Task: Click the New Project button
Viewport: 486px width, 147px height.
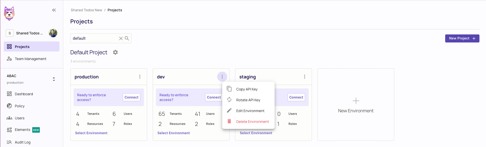Action: (462, 38)
